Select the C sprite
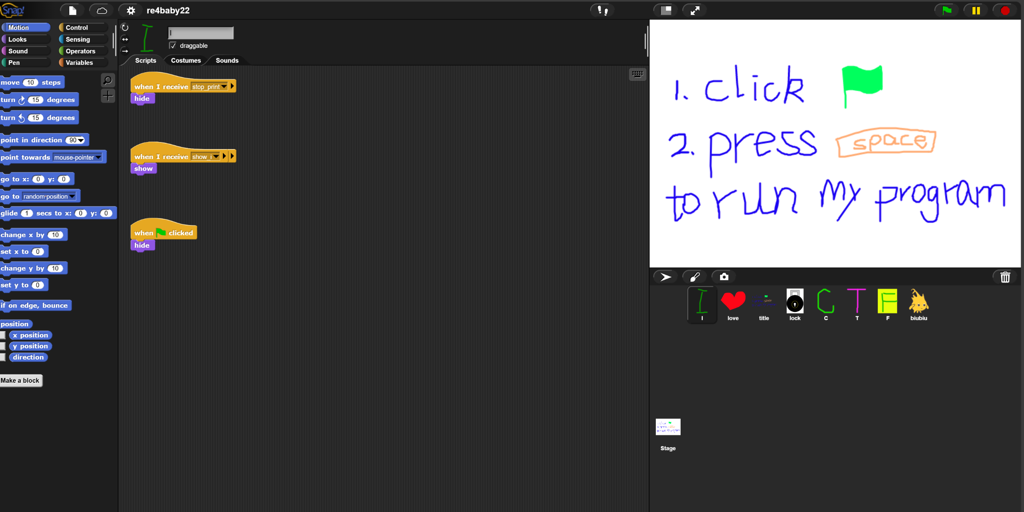The height and width of the screenshot is (512, 1024). tap(826, 305)
